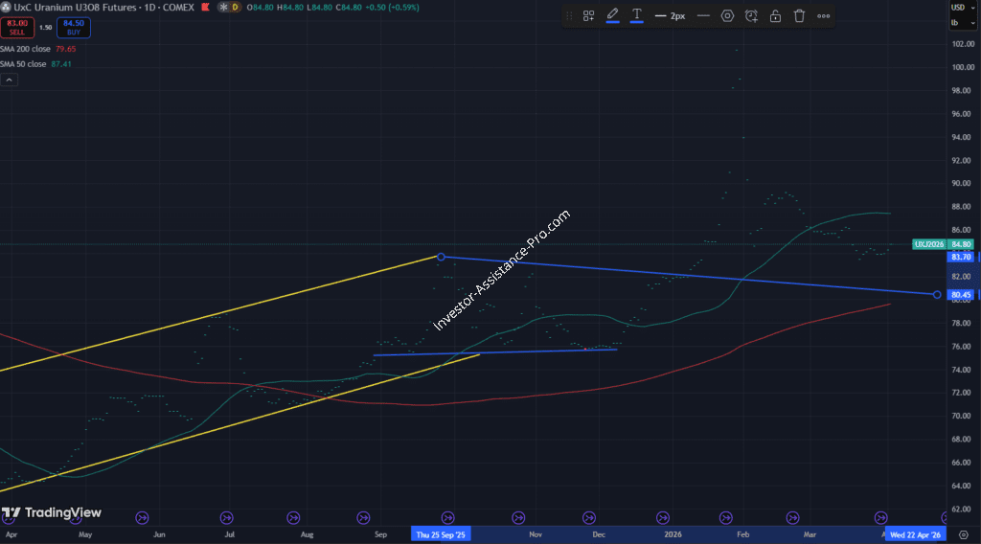Click the red flag next to COMEX

[x=206, y=7]
